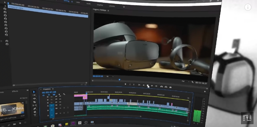
Task: Click the Go to Out button
Action: pos(156,86)
